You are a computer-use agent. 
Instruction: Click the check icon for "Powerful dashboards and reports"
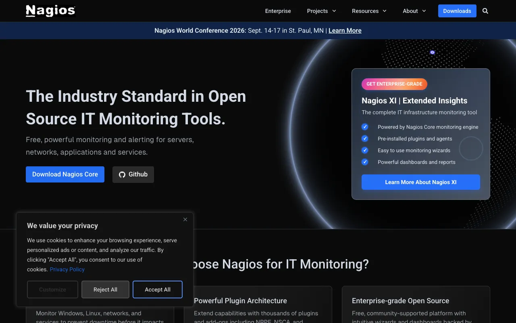(x=365, y=162)
